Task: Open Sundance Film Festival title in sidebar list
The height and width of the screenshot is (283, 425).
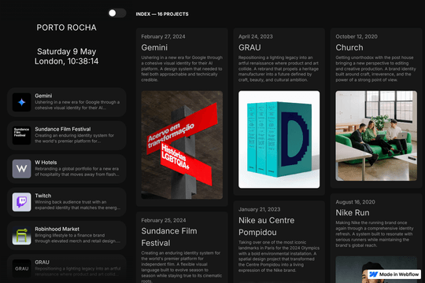Action: 63,129
